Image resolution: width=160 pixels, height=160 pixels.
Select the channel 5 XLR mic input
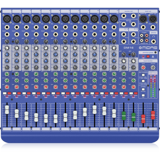pos(46,19)
